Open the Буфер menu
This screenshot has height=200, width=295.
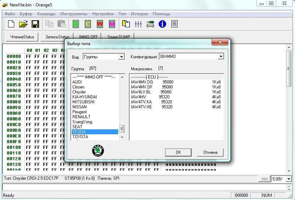pyautogui.click(x=26, y=14)
